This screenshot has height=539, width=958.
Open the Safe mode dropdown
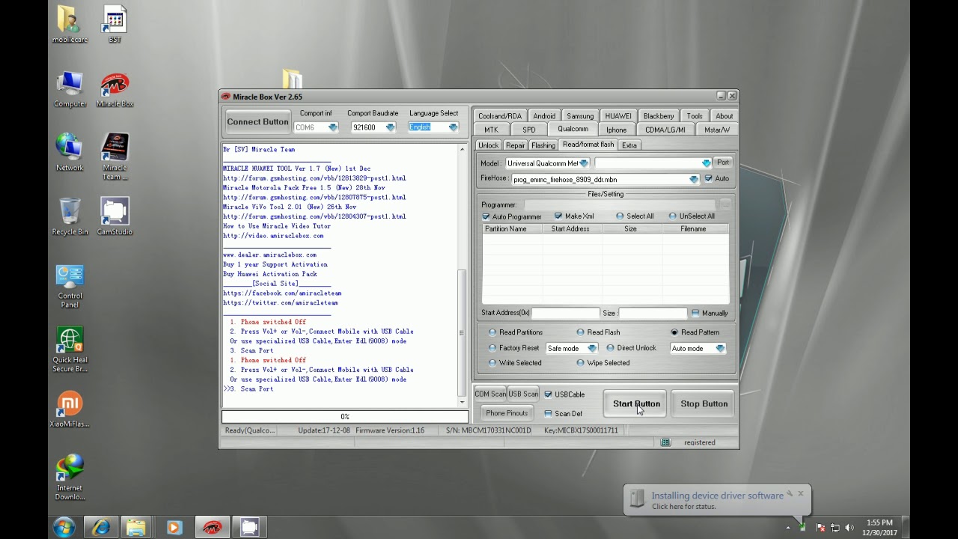pos(591,348)
